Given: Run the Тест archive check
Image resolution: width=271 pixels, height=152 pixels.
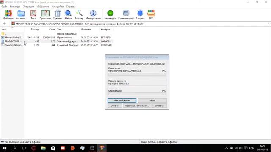Looking at the screenshot, I should coord(33,15).
